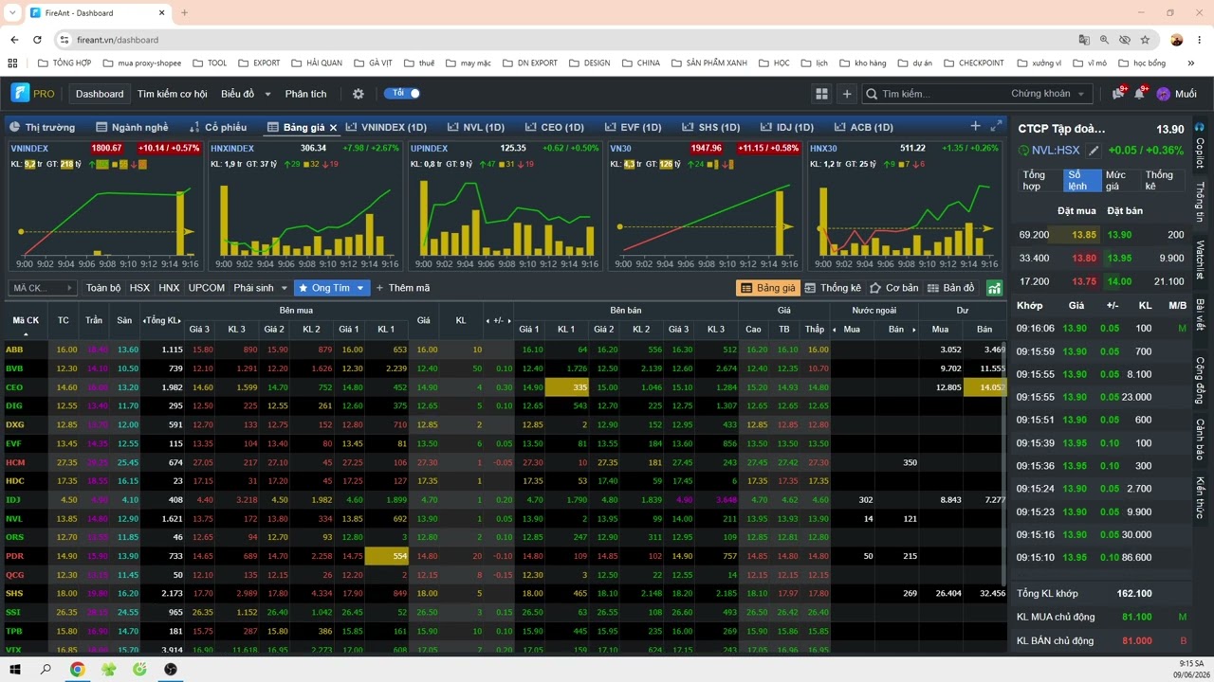Click the FireAnt PRO logo

(x=32, y=93)
